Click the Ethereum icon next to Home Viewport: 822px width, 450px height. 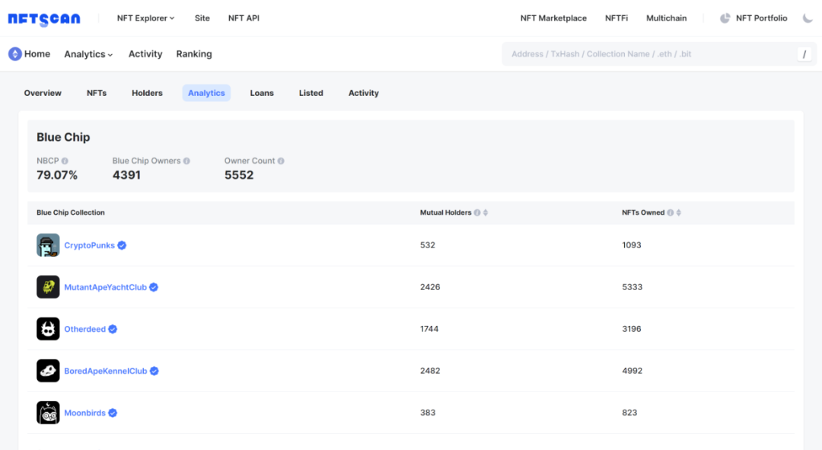pyautogui.click(x=14, y=54)
